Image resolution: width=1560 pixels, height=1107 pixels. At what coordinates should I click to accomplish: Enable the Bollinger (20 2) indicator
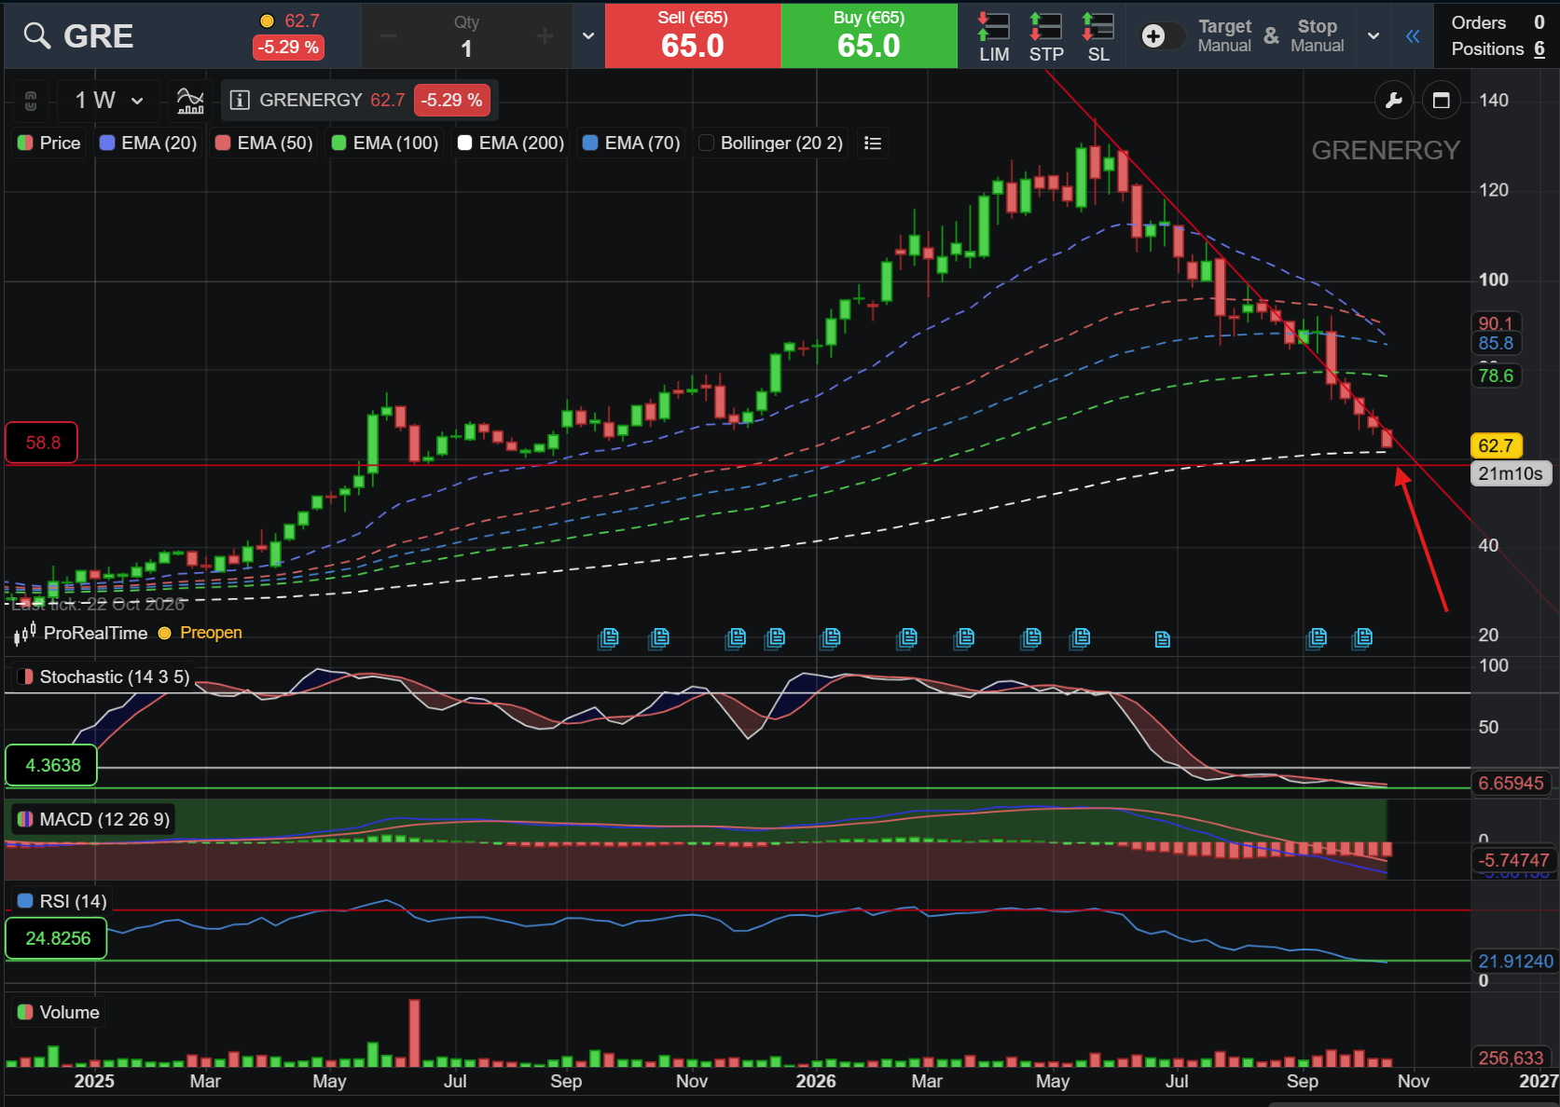click(x=771, y=143)
